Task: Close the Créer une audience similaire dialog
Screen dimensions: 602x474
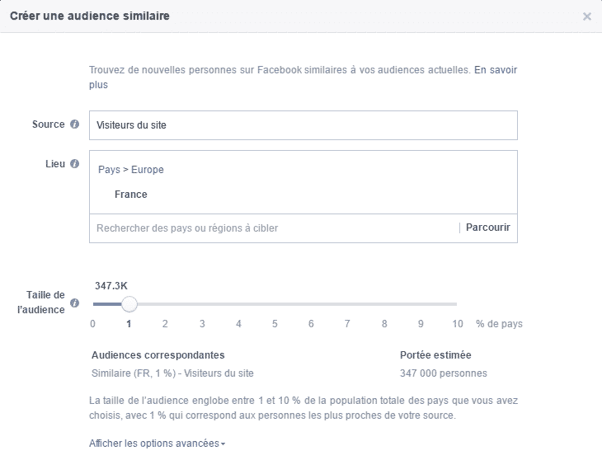Action: (586, 16)
